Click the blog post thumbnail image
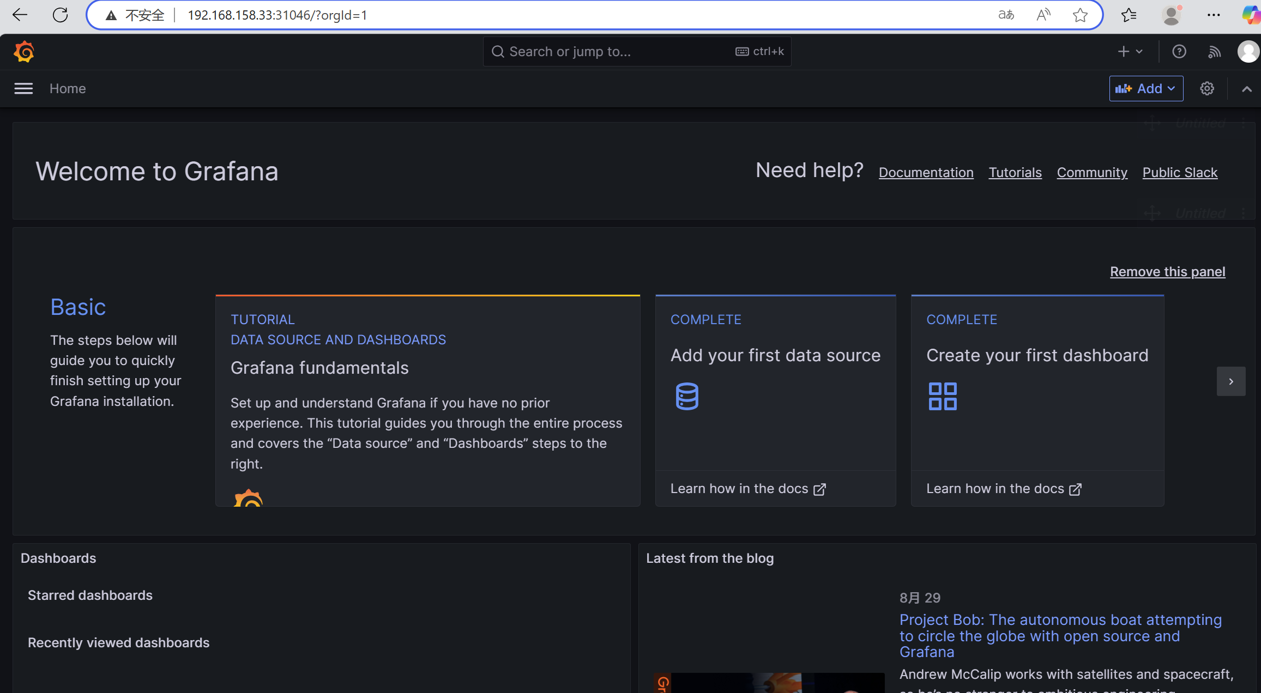1261x693 pixels. (x=769, y=683)
